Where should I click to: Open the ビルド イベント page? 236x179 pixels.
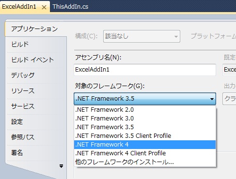pos(32,60)
